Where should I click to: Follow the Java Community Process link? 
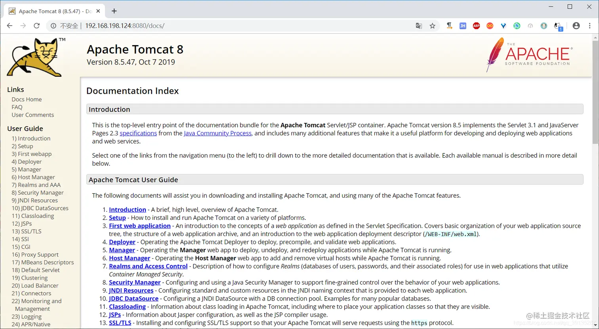pos(217,133)
